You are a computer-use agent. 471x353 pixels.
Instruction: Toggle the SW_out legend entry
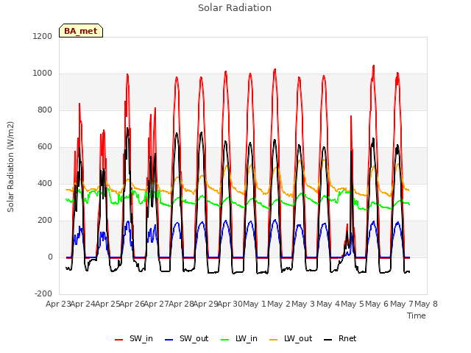[186, 338]
